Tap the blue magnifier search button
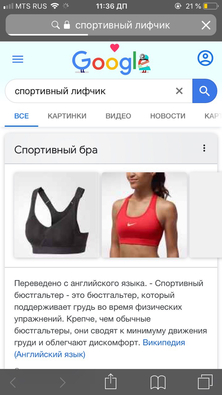 pos(205,91)
